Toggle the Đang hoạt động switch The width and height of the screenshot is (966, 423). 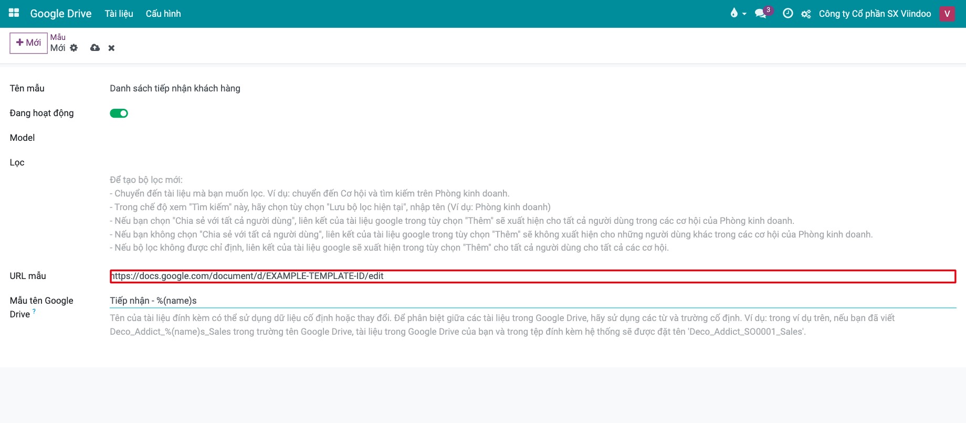point(119,113)
